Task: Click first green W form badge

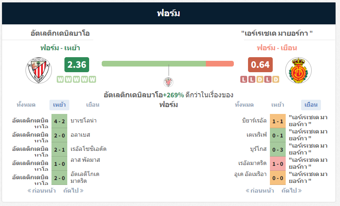Action: tap(60, 79)
